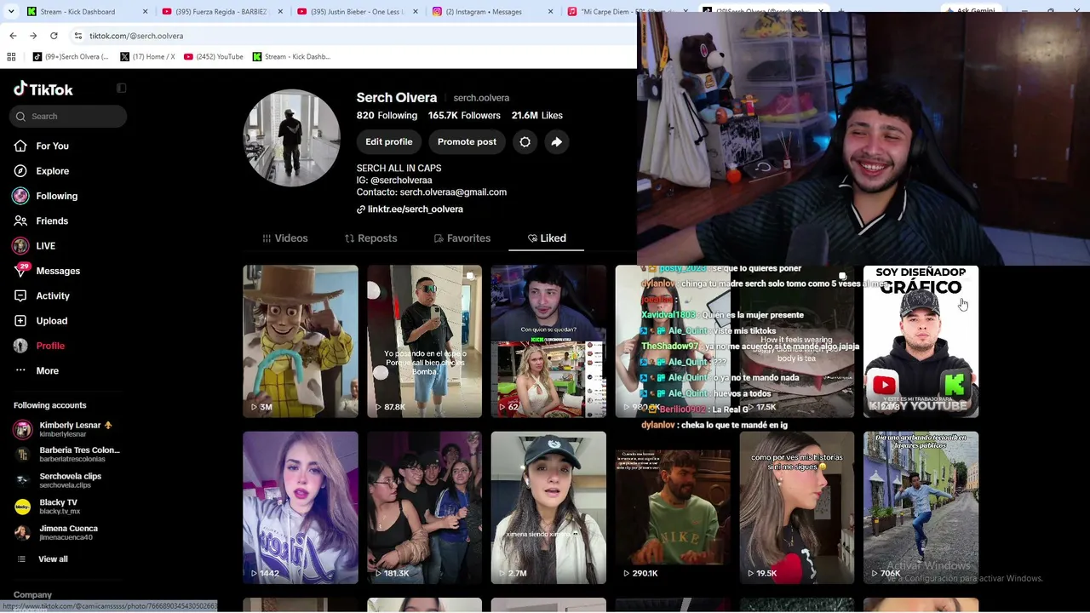Click the 165.7K Followers count
Screen dimensions: 1090x613
(464, 116)
